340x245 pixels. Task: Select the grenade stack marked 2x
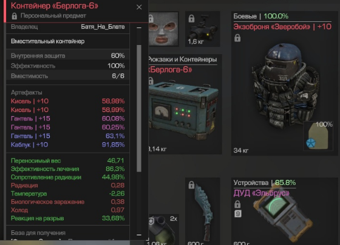pos(163,229)
